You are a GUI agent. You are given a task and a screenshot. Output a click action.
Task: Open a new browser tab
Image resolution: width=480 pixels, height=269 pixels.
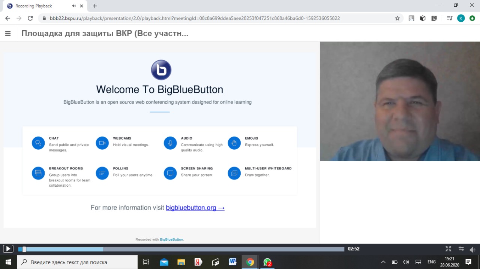[x=95, y=6]
